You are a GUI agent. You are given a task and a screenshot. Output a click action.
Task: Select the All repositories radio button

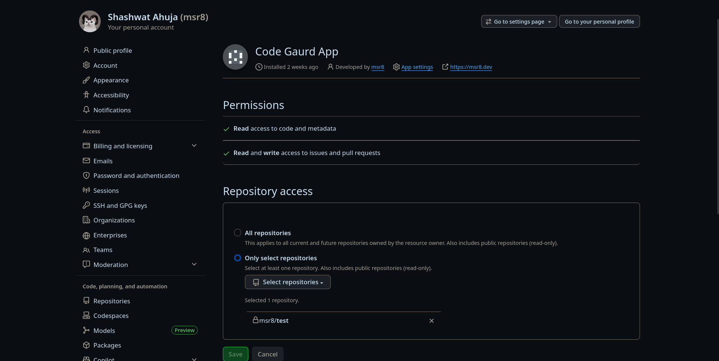tap(237, 233)
